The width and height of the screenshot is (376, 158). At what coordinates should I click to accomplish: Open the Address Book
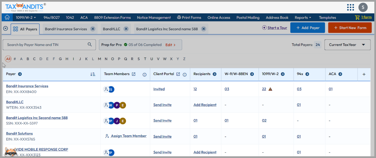click(277, 17)
